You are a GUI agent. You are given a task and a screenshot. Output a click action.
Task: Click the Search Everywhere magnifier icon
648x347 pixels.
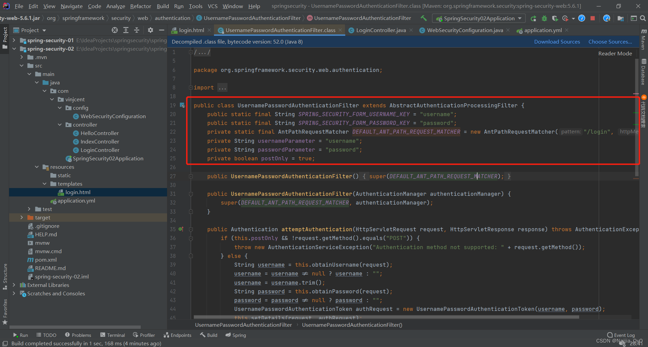pos(643,18)
